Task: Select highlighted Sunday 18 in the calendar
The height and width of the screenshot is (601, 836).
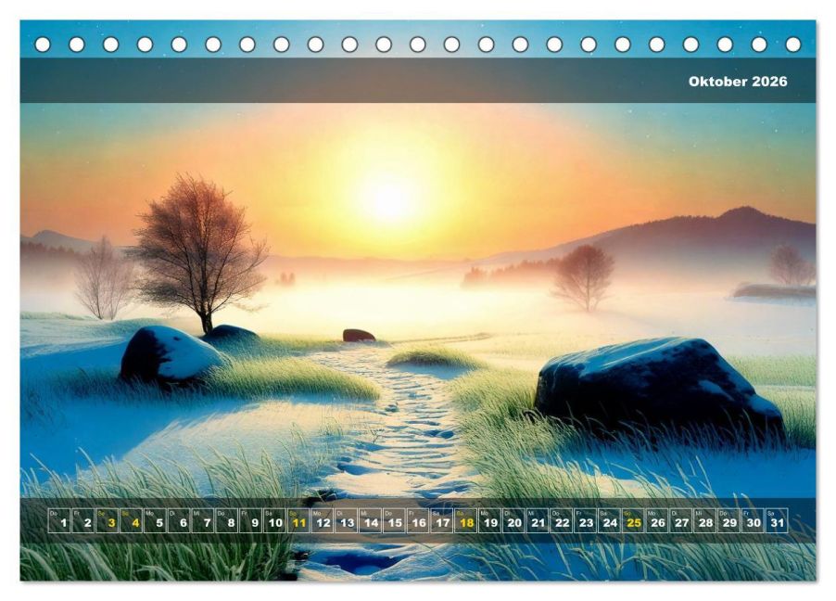Action: tap(466, 520)
